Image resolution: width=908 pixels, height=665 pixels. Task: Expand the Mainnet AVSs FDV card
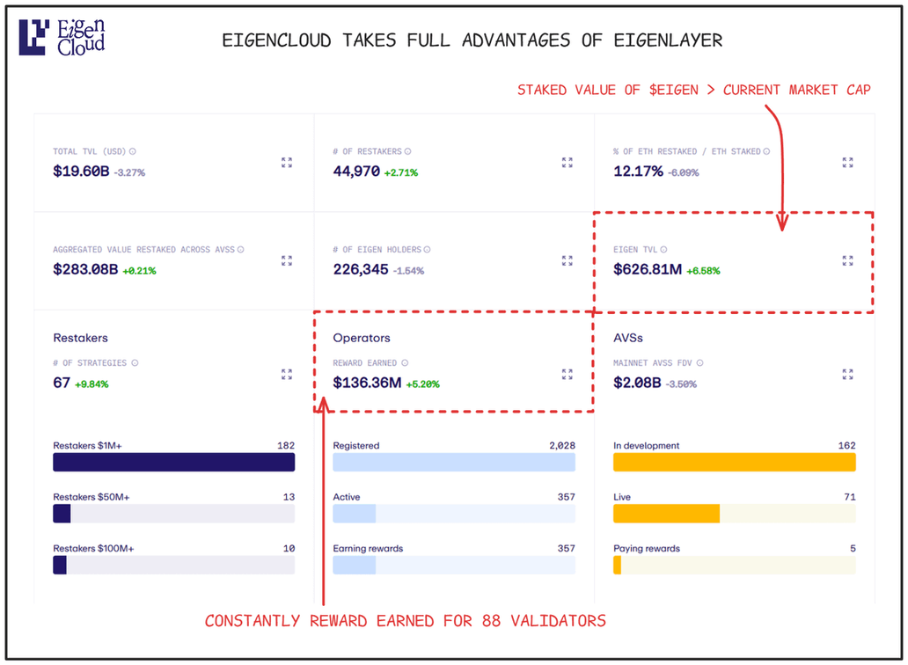pyautogui.click(x=847, y=375)
